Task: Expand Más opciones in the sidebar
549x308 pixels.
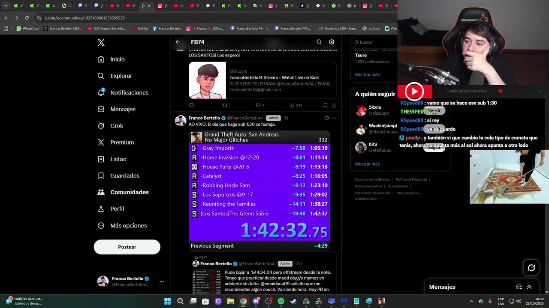Action: (x=122, y=225)
